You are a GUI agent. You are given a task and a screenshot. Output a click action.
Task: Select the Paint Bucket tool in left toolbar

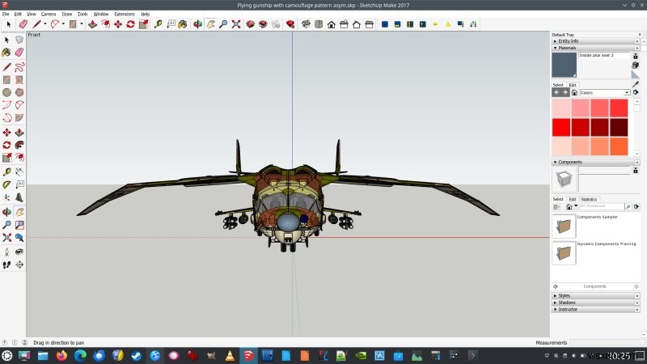[6, 53]
